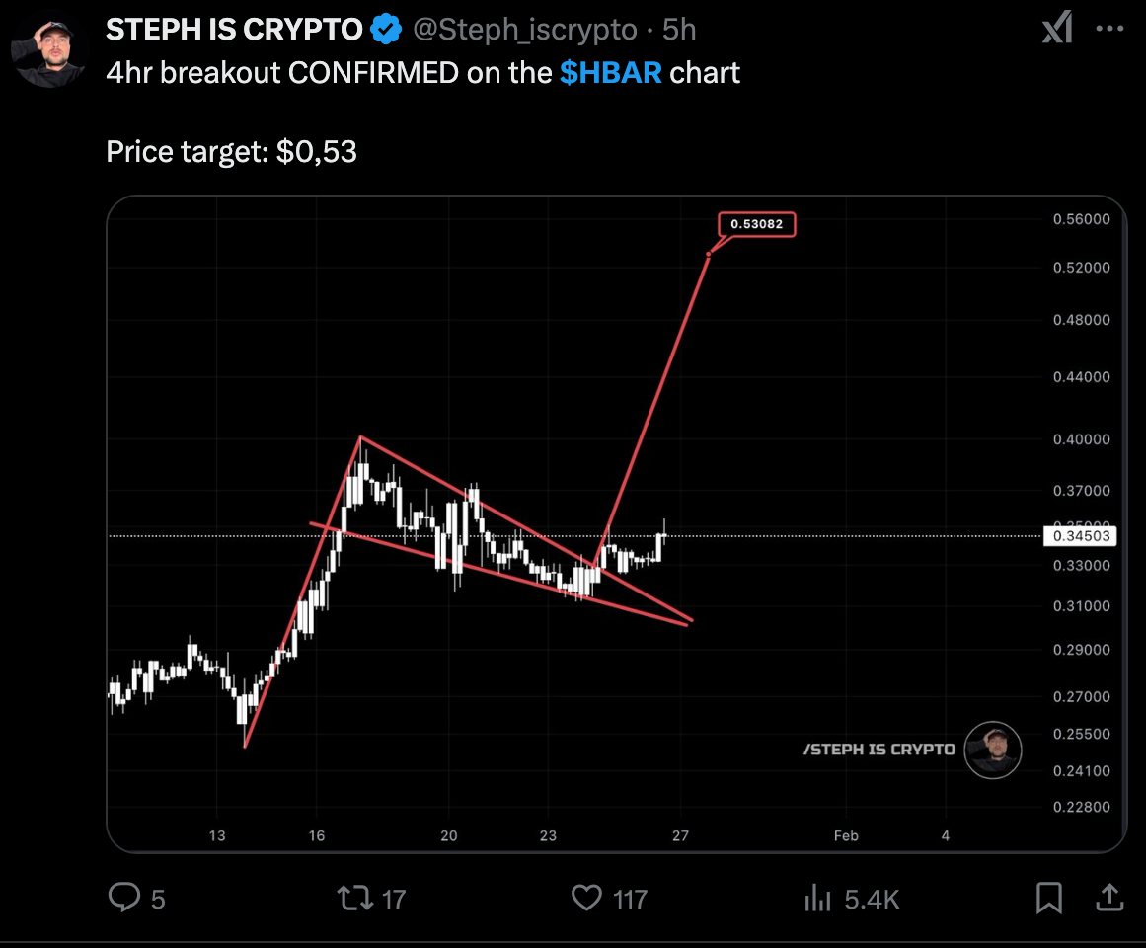Click the Feb date marker on chart axis

coord(846,835)
